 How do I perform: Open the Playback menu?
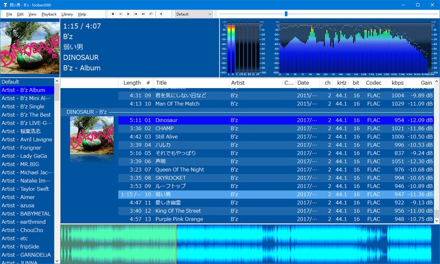coord(48,14)
